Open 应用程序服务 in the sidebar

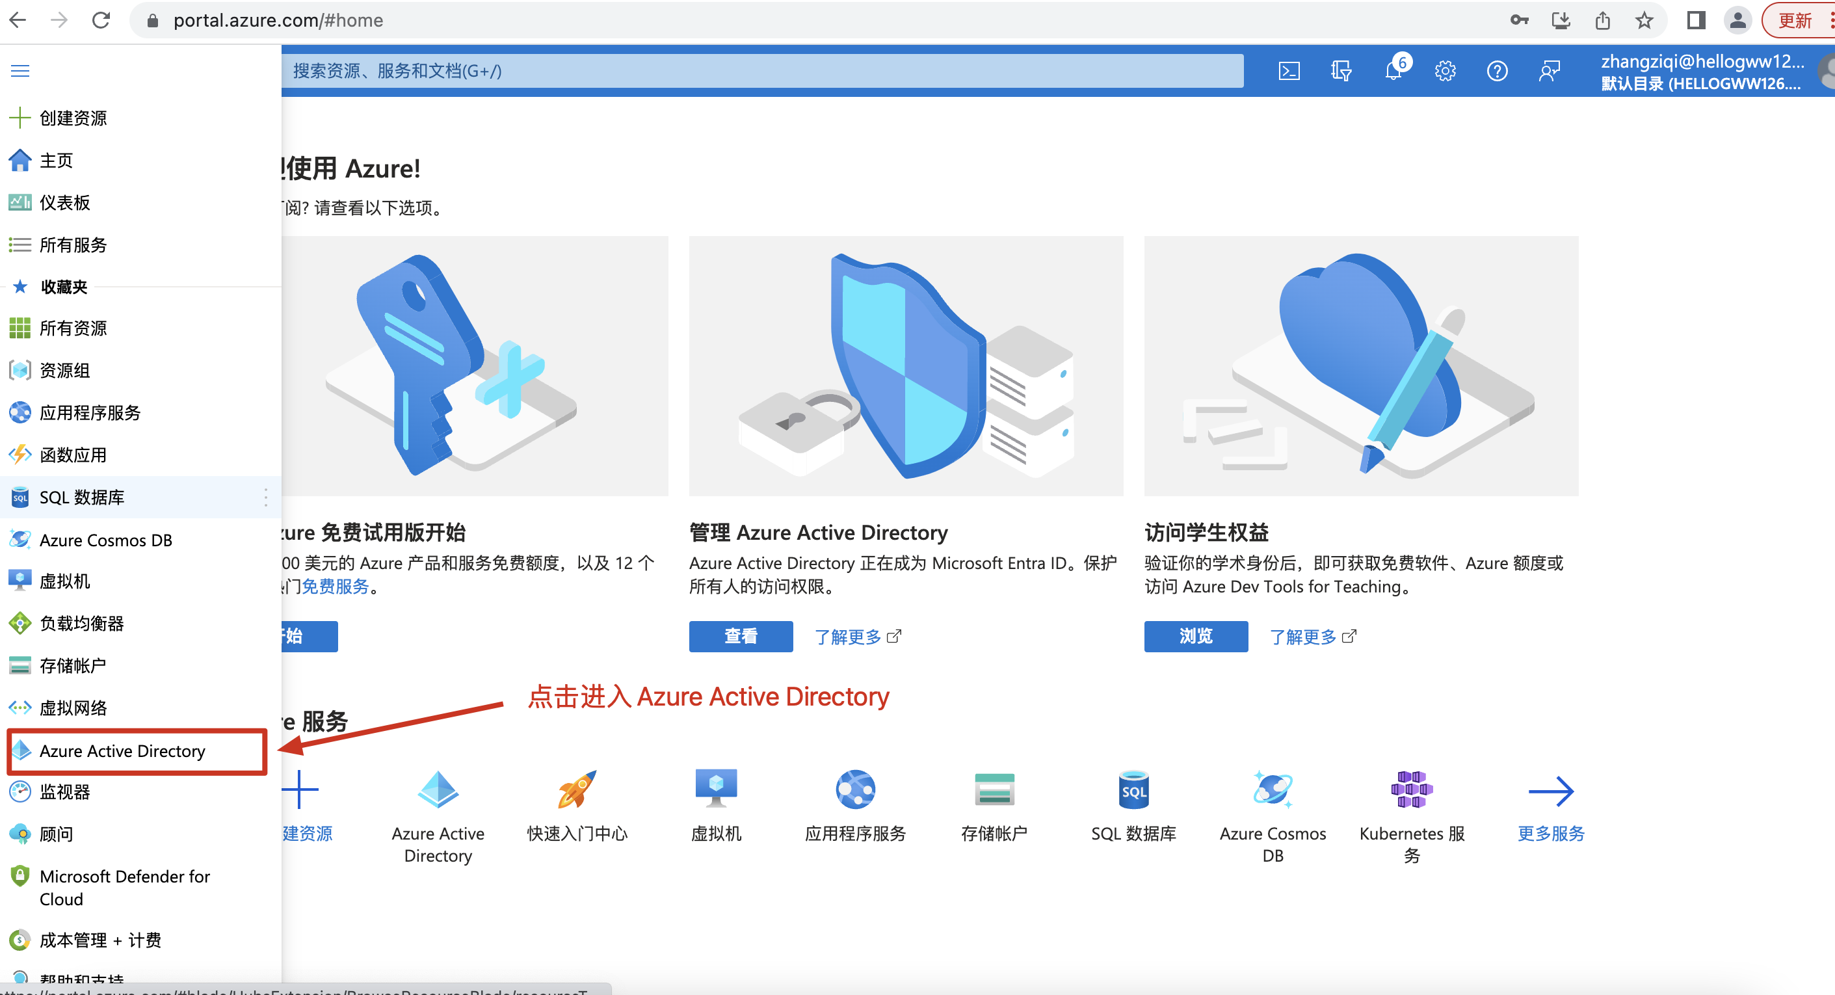141,412
